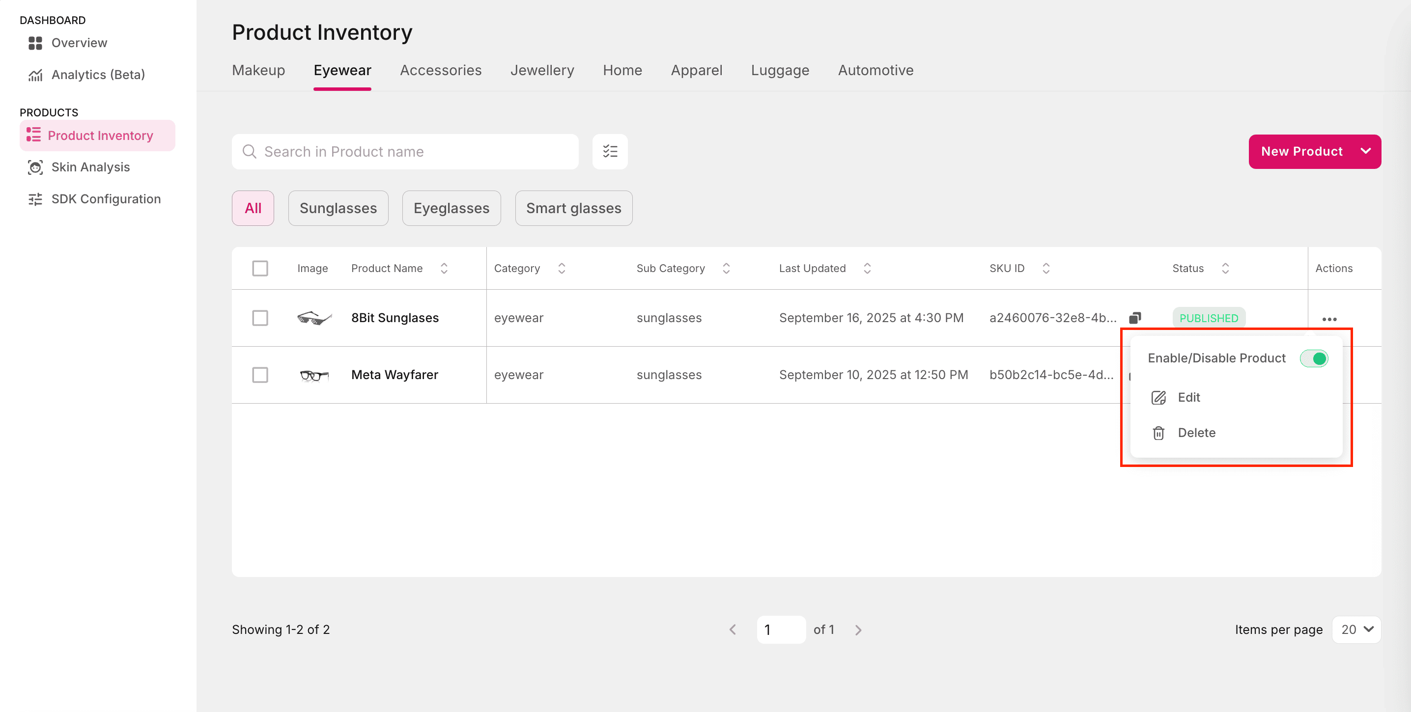
Task: Click the Overview grid icon in sidebar
Action: pos(35,43)
